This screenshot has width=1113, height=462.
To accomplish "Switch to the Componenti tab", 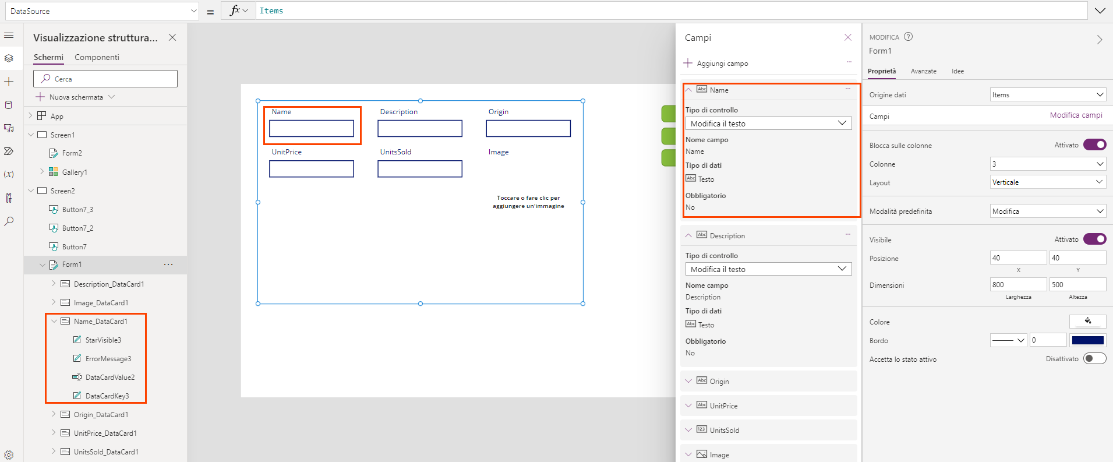I will [97, 57].
